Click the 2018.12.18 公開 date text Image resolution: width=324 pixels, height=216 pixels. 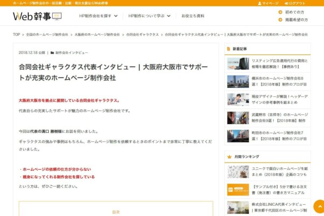point(32,53)
